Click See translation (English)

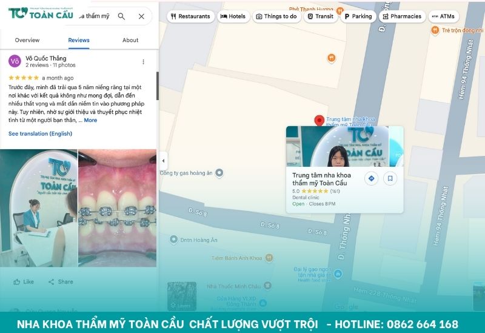[x=40, y=133]
